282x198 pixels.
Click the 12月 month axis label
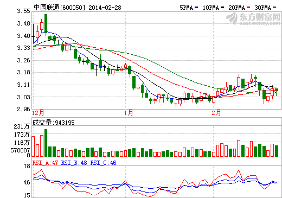pos(38,113)
